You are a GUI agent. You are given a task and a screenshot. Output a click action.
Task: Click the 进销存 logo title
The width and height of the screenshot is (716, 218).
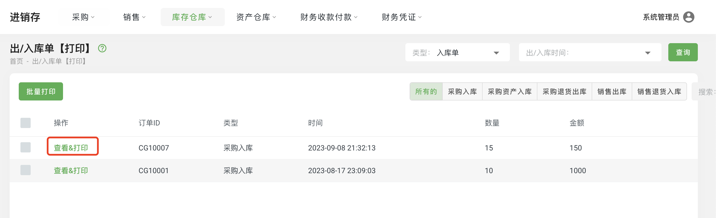(x=25, y=17)
